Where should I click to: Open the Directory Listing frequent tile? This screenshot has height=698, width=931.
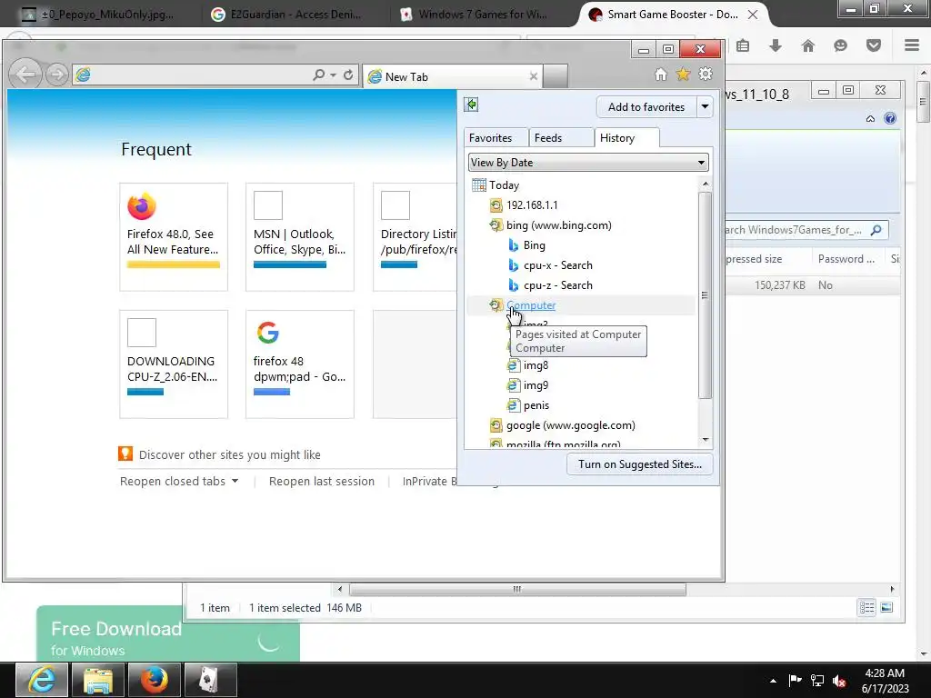pyautogui.click(x=415, y=237)
